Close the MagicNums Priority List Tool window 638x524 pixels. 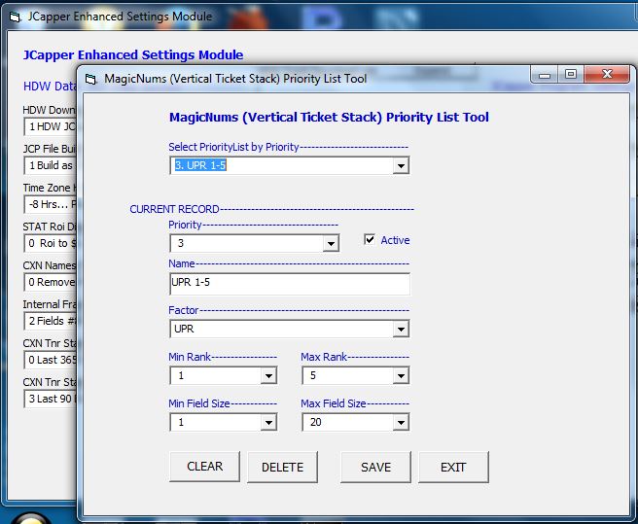[x=607, y=74]
